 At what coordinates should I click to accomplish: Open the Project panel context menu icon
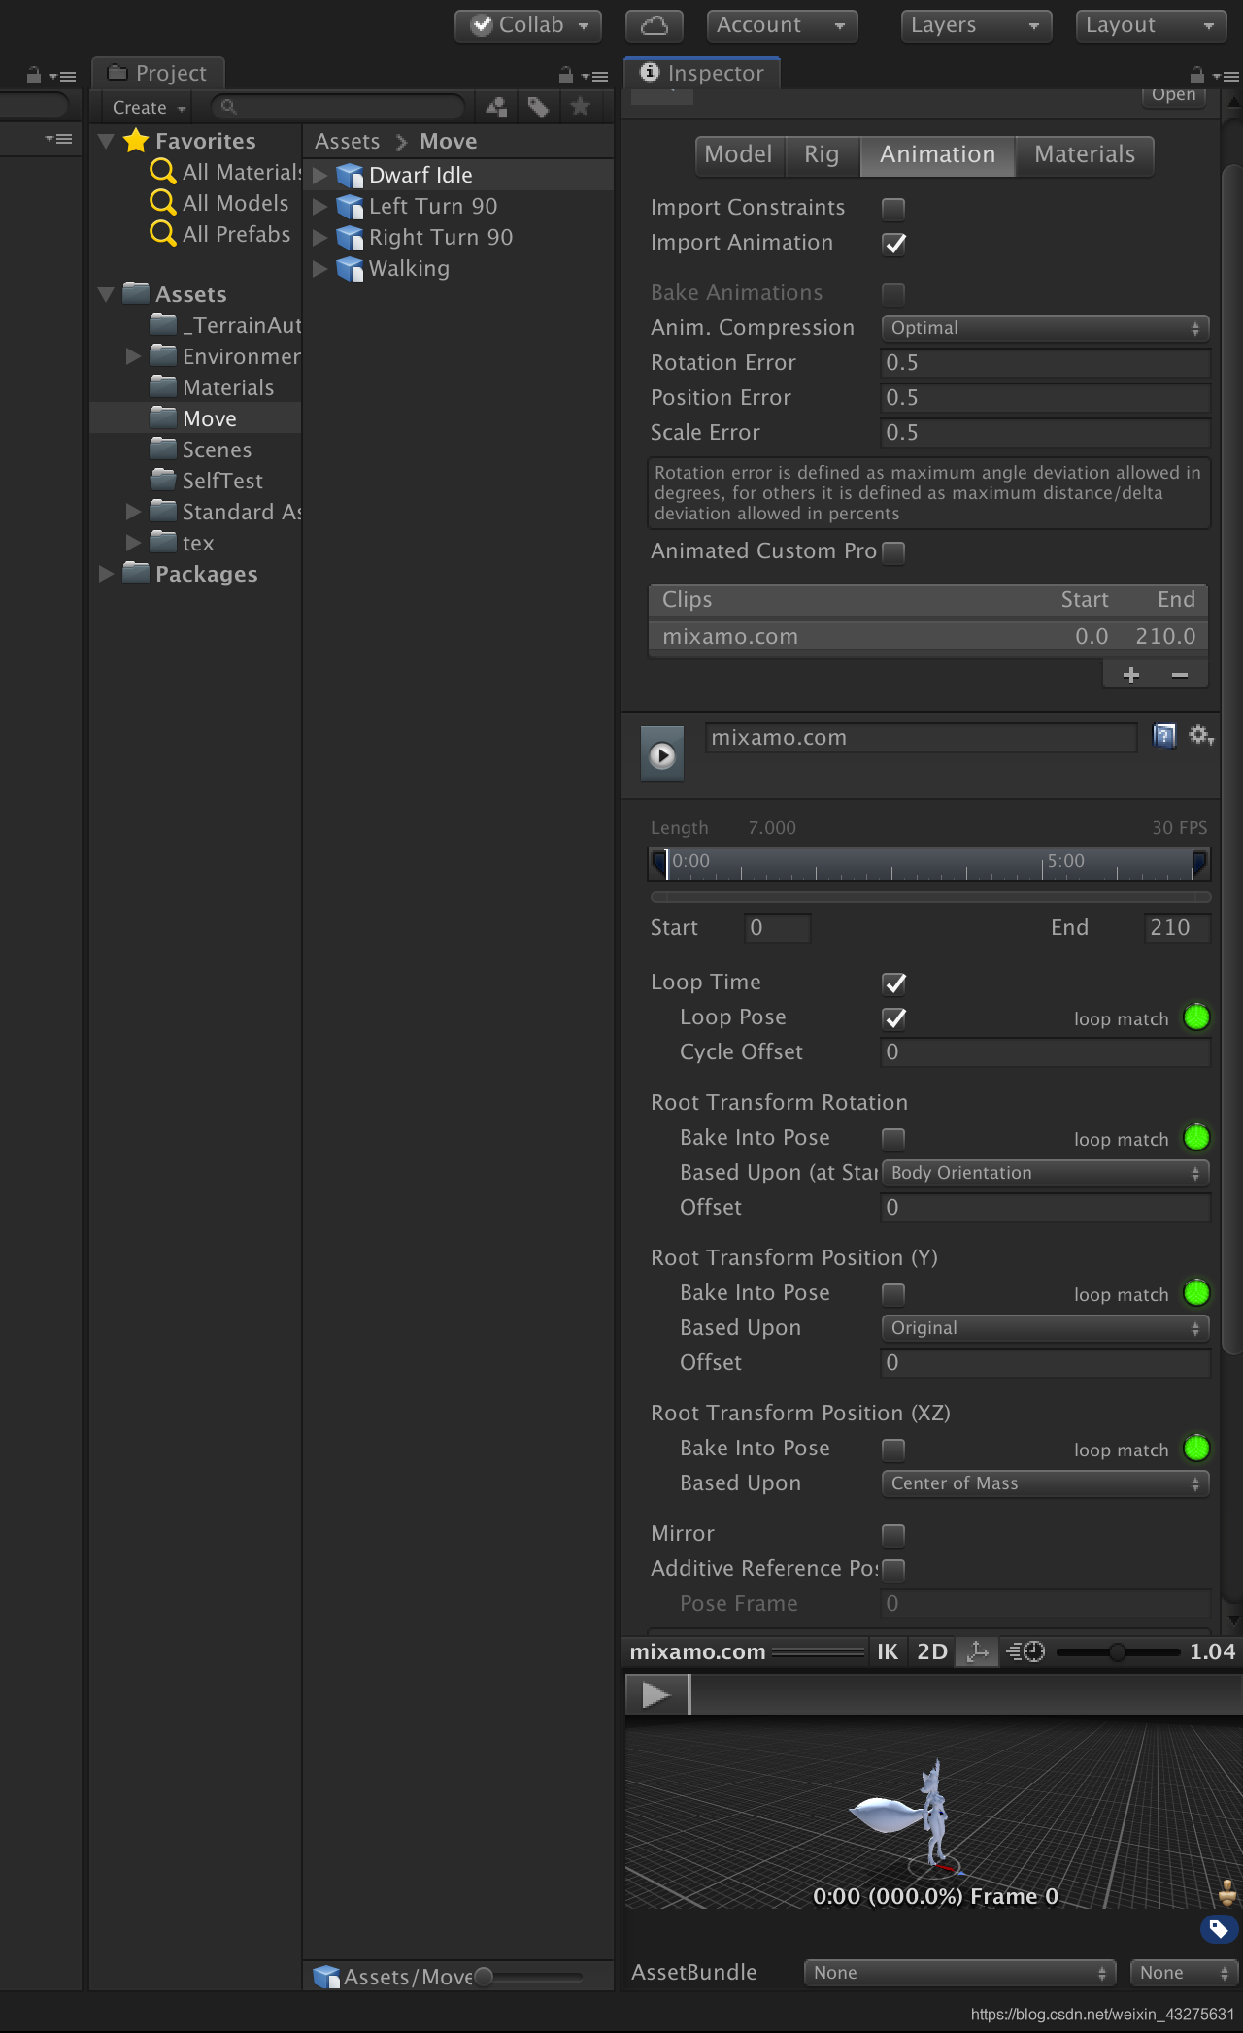(x=594, y=76)
